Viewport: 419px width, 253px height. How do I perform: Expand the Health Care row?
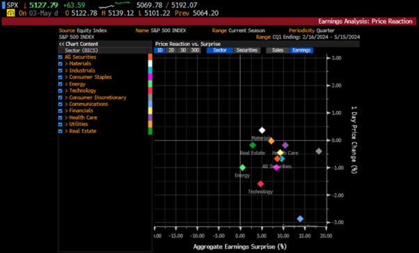66,118
